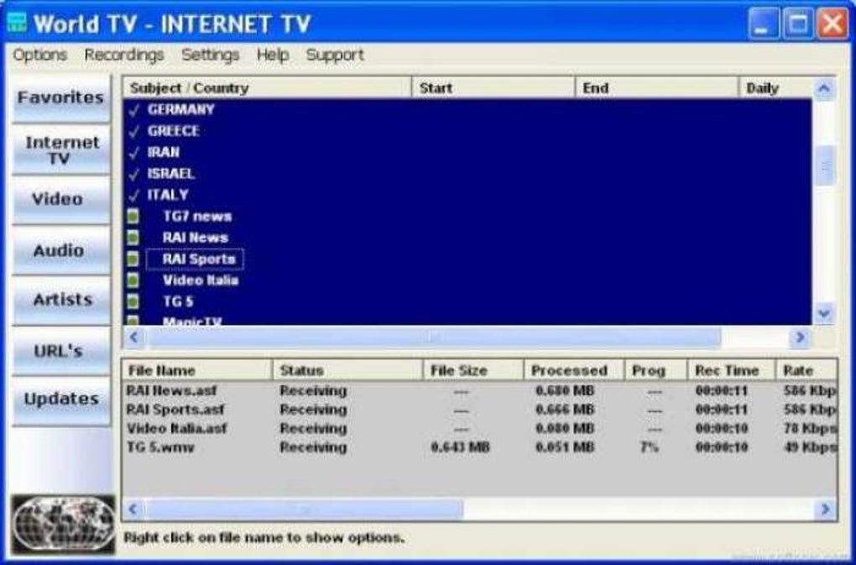Open the URL's section

61,351
